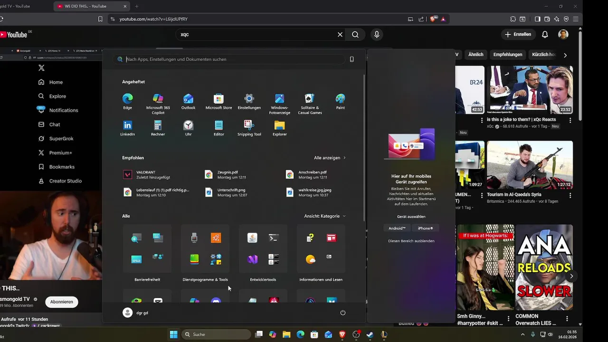Open options for COMMON Overwatch LIES short

pyautogui.click(x=567, y=318)
